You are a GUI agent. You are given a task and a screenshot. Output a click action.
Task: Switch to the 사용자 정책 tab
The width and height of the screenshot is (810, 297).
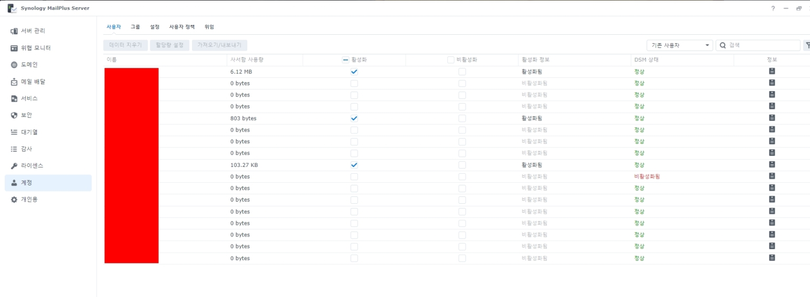point(181,27)
